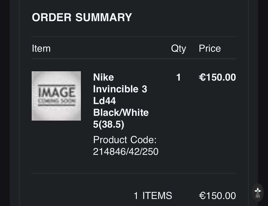Viewport: 268px width, 206px height.
Task: Select the Qty column header
Action: tap(179, 49)
